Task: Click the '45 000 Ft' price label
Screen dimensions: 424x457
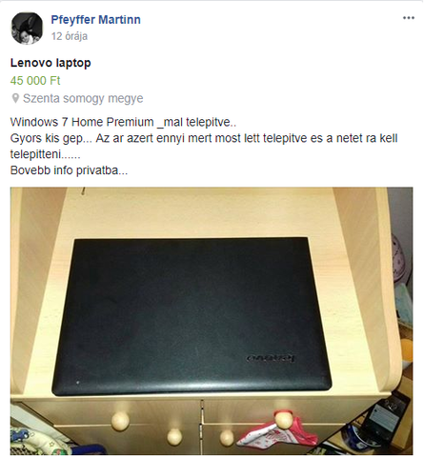Action: (x=35, y=80)
